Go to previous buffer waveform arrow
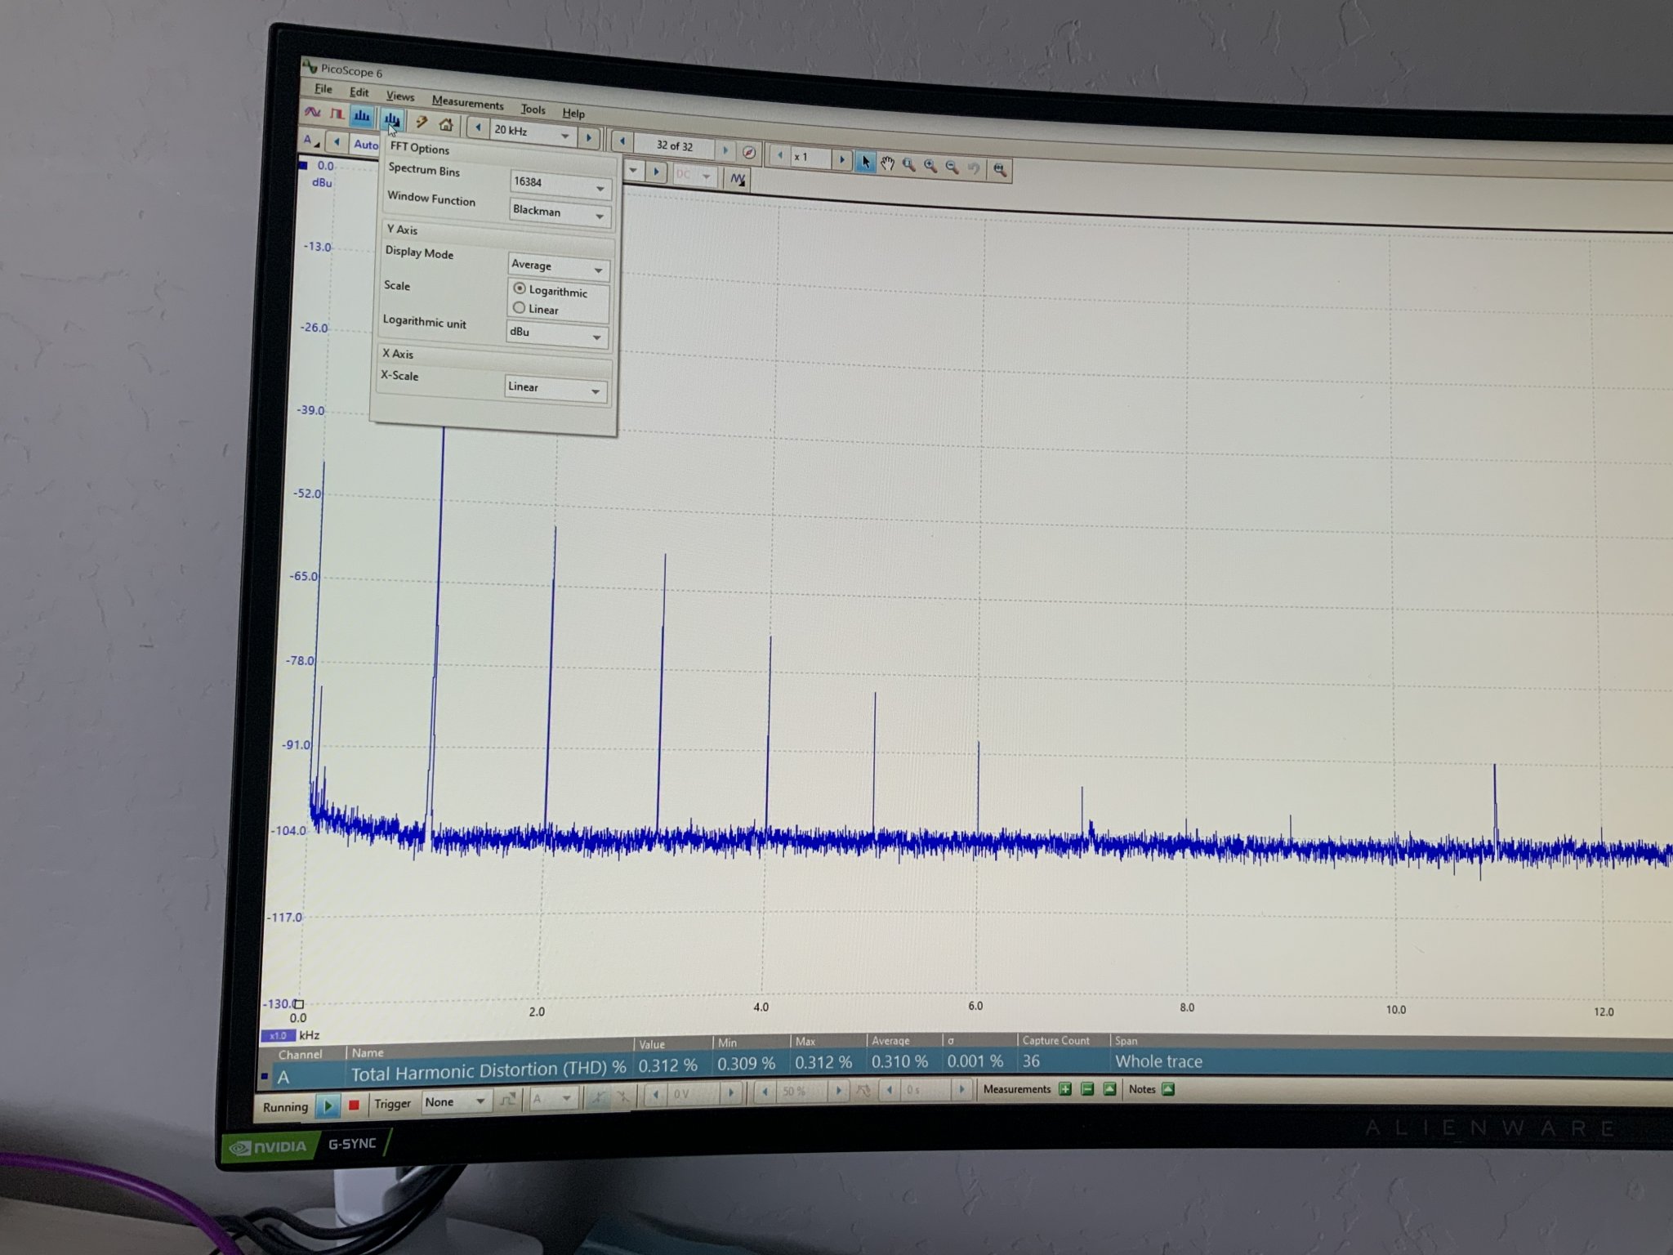Screen dimensions: 1673x1255 click(x=622, y=141)
